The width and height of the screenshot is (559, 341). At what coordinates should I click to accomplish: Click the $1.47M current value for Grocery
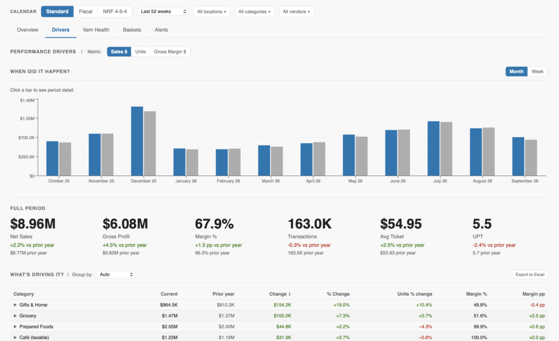click(170, 316)
